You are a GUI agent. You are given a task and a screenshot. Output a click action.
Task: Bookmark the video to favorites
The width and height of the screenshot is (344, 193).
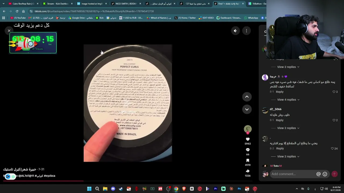pos(248,161)
